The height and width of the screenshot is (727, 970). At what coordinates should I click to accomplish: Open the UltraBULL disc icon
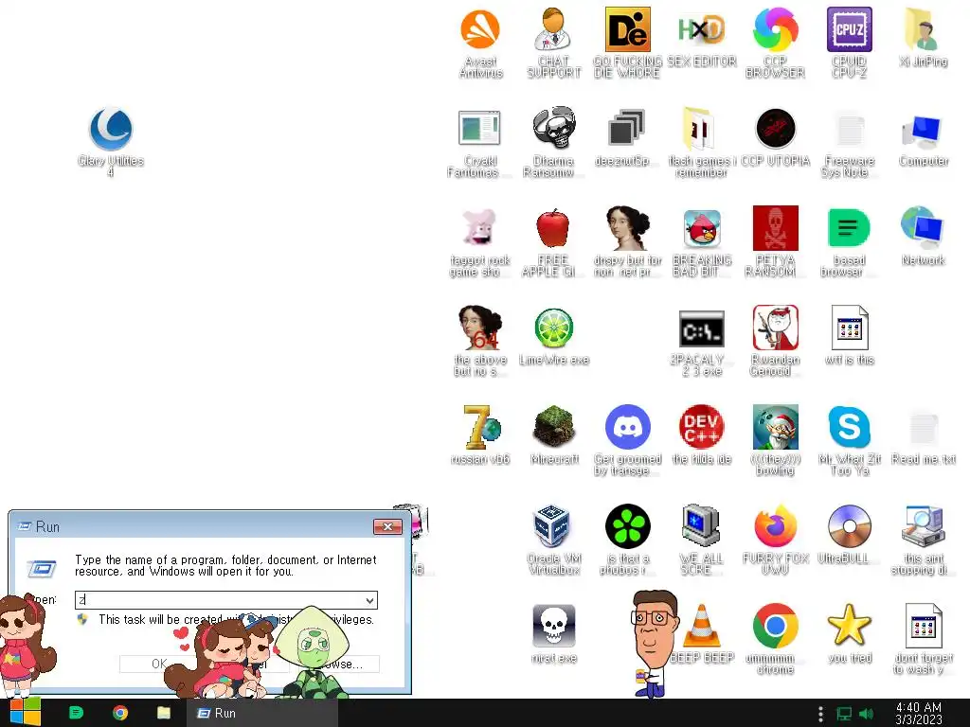click(x=850, y=526)
